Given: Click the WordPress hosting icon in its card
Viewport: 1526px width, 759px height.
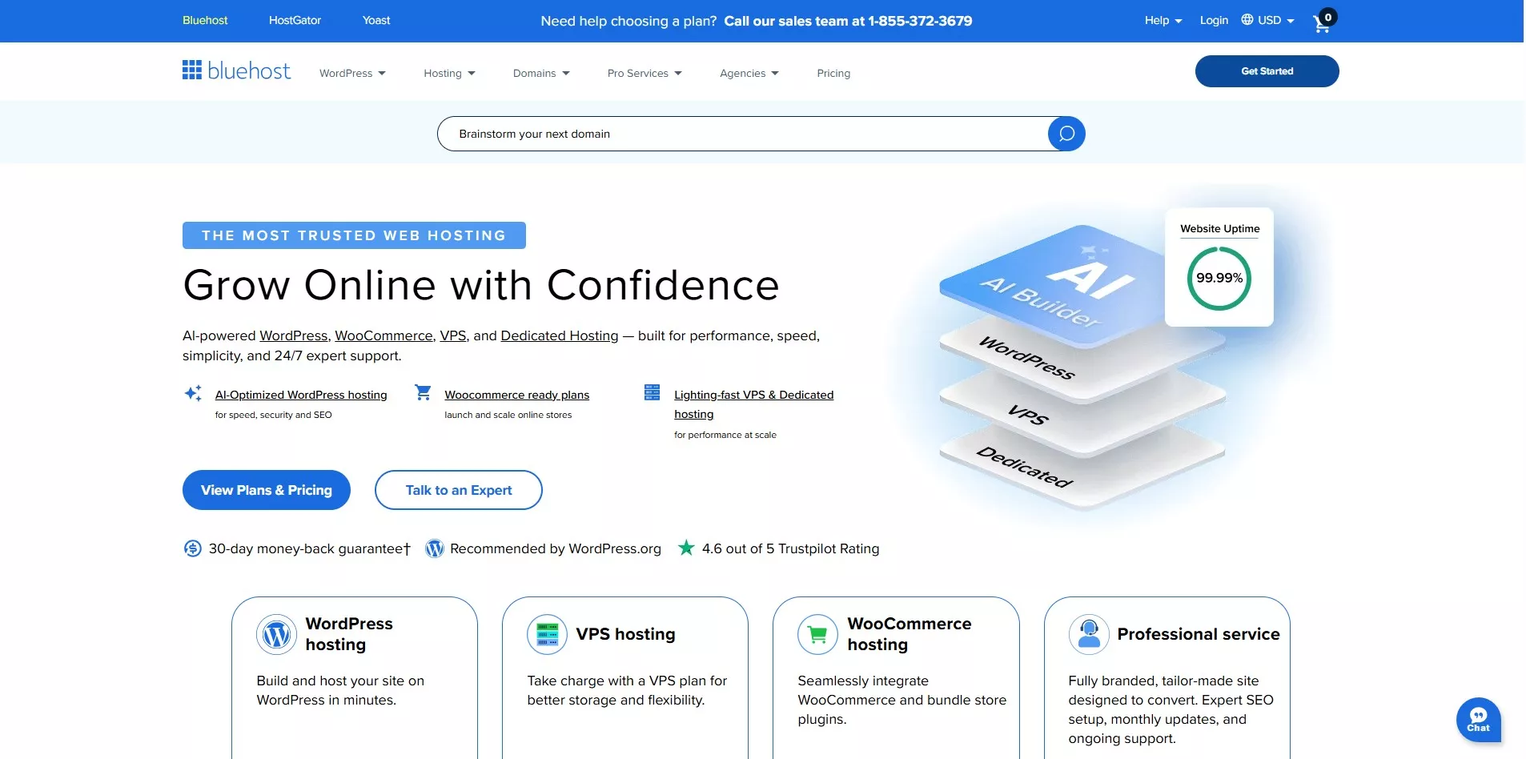Looking at the screenshot, I should 276,633.
